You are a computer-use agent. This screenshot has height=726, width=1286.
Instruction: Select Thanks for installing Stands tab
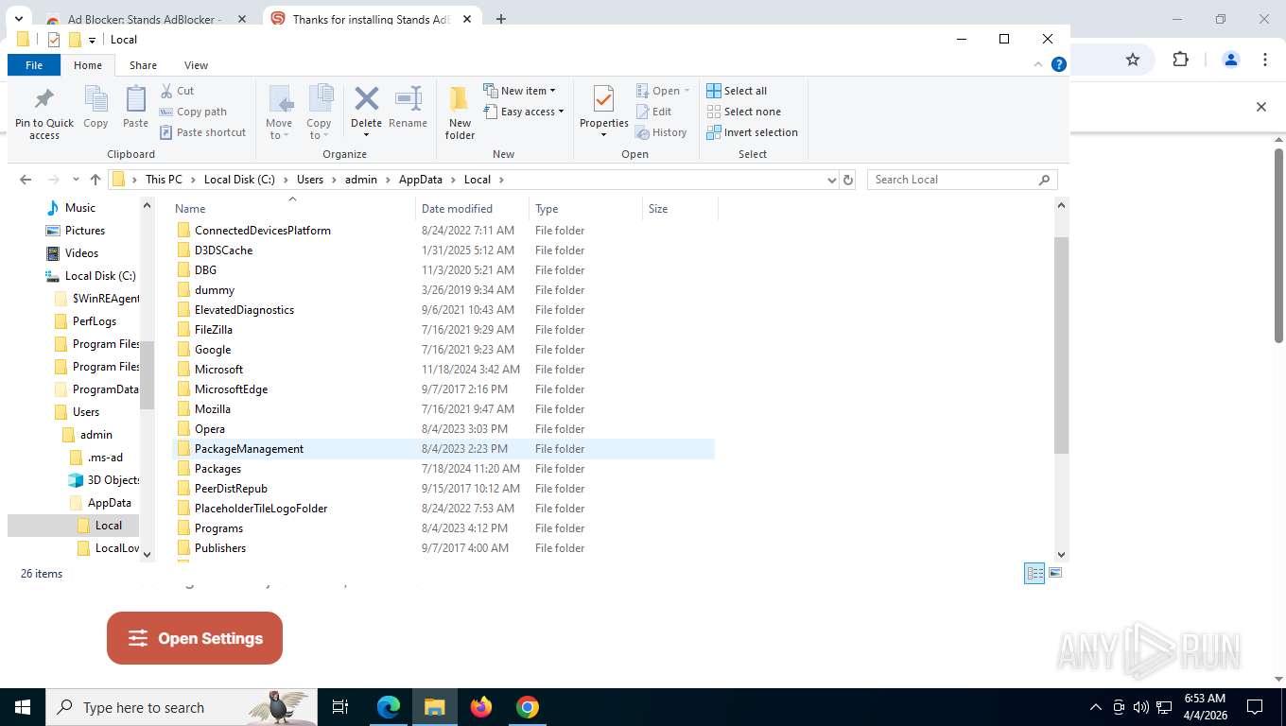pyautogui.click(x=371, y=19)
